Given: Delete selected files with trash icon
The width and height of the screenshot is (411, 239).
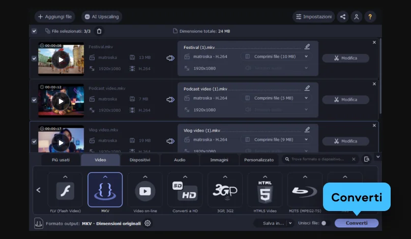Looking at the screenshot, I should 99,31.
